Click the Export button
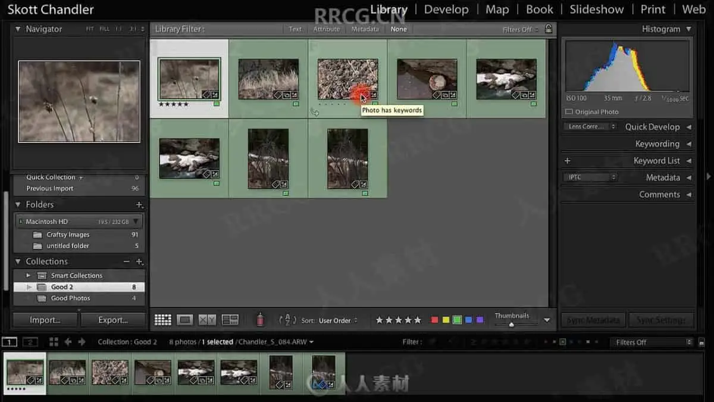Image resolution: width=714 pixels, height=402 pixels. tap(113, 320)
